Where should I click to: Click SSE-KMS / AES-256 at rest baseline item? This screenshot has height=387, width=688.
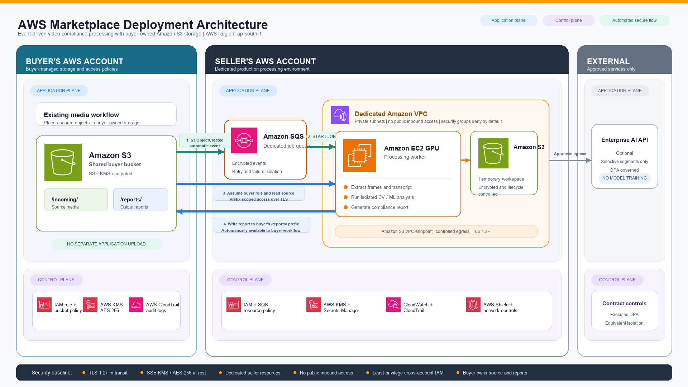pos(176,373)
